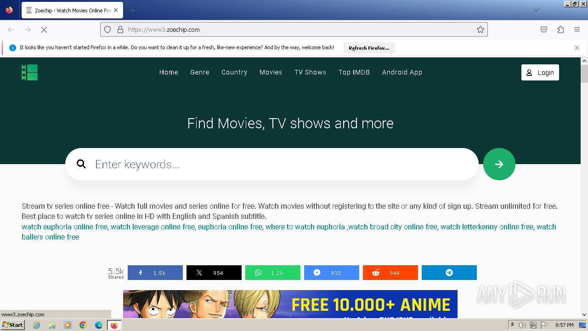Launch Microsoft Edge from the taskbar
The height and width of the screenshot is (331, 588).
pyautogui.click(x=99, y=325)
